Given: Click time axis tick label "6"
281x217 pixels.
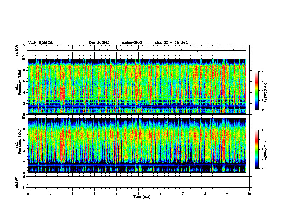Looking at the screenshot, I should [x=161, y=194].
